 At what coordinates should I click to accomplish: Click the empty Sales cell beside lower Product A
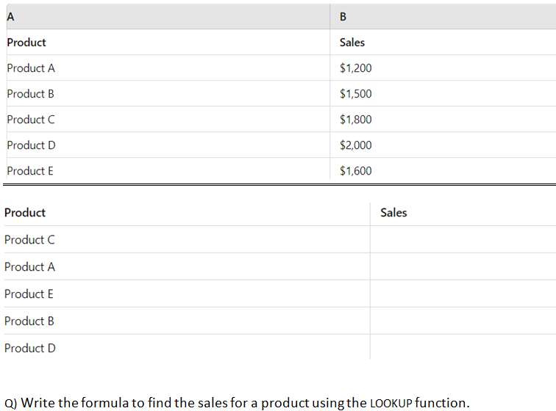[x=462, y=267]
